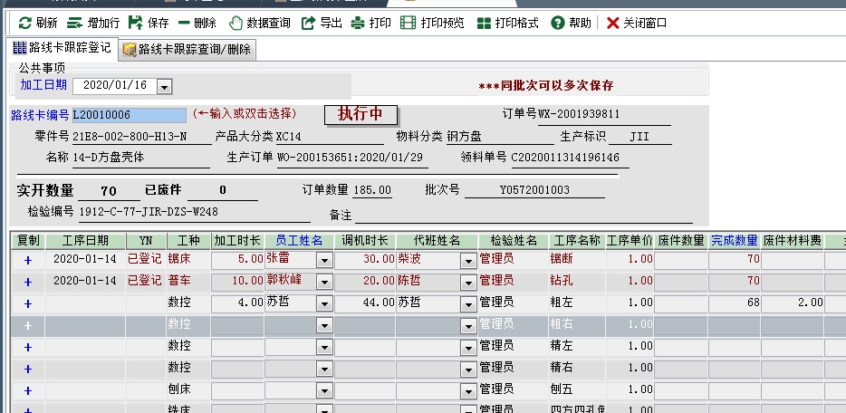Click 领料单号 C2020011314196146
This screenshot has width=846, height=413.
point(565,158)
